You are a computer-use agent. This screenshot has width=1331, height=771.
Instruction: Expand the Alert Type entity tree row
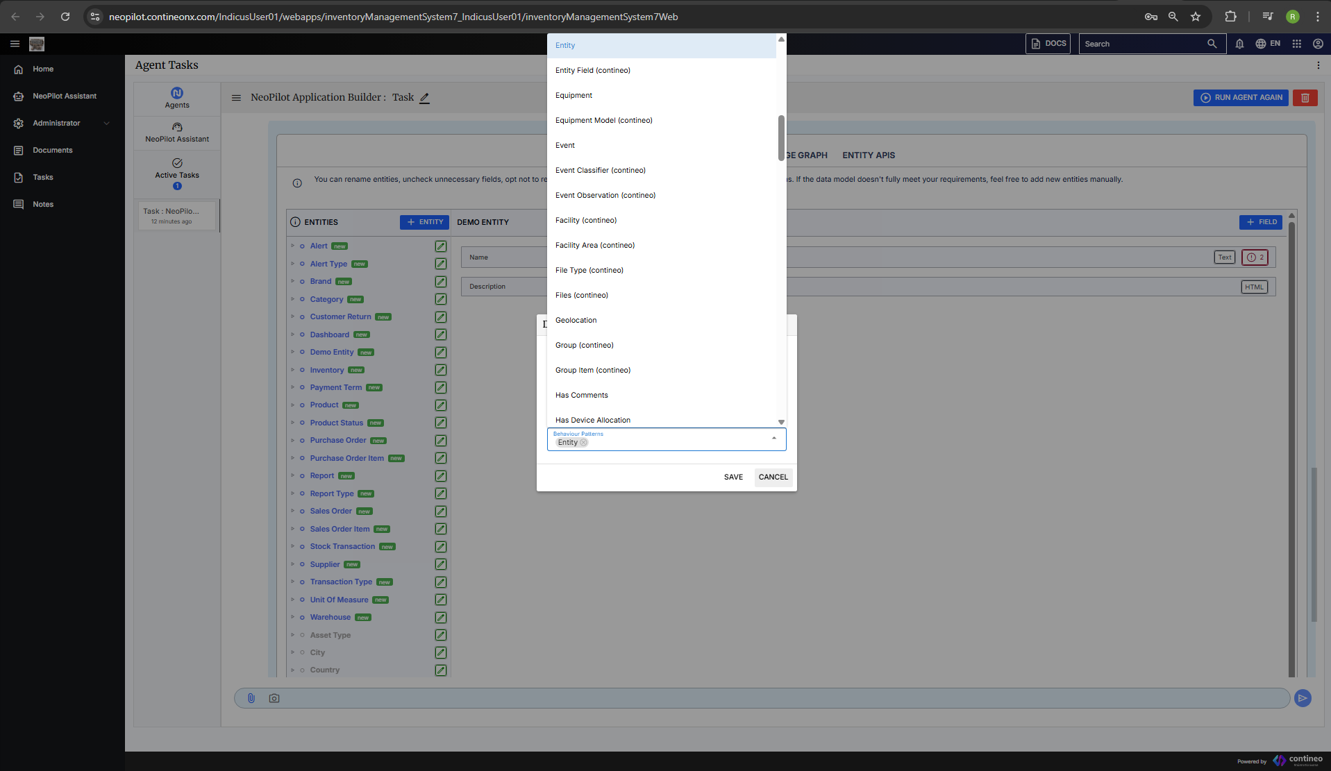[292, 264]
